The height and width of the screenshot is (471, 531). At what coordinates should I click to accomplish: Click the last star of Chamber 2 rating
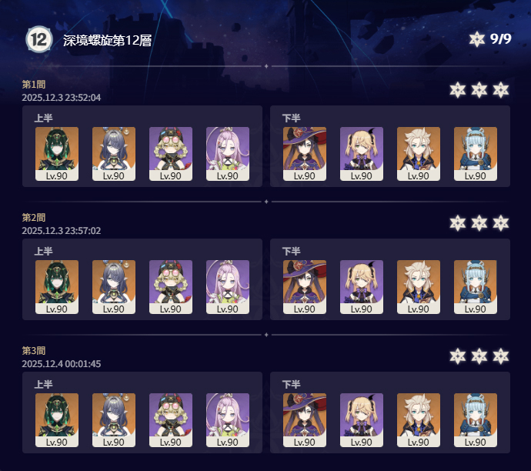[x=501, y=223]
